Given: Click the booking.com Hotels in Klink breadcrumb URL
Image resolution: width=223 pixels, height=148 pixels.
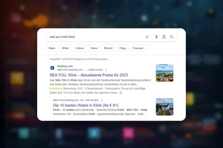Looking at the screenshot, I should (x=80, y=70).
